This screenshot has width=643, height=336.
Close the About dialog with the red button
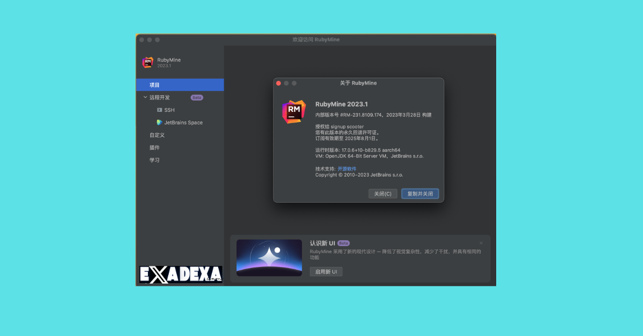[278, 83]
